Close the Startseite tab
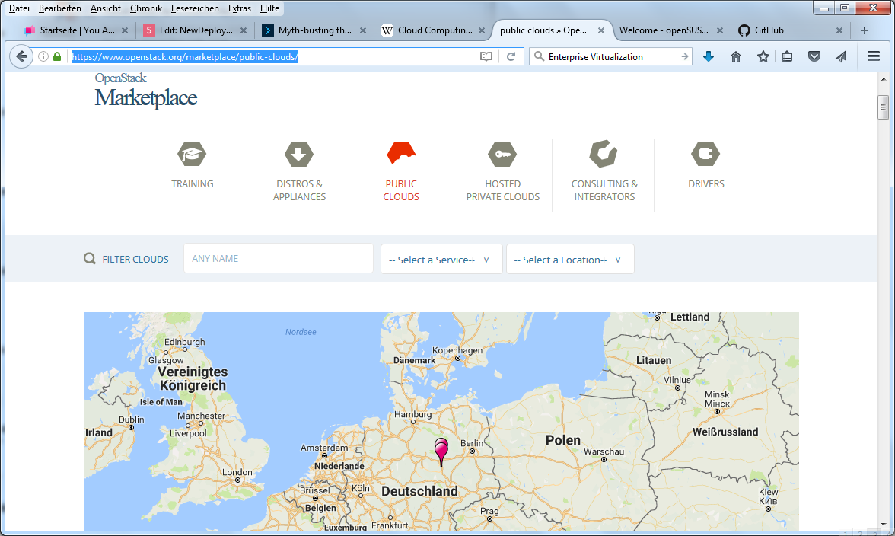Image resolution: width=895 pixels, height=536 pixels. tap(125, 30)
